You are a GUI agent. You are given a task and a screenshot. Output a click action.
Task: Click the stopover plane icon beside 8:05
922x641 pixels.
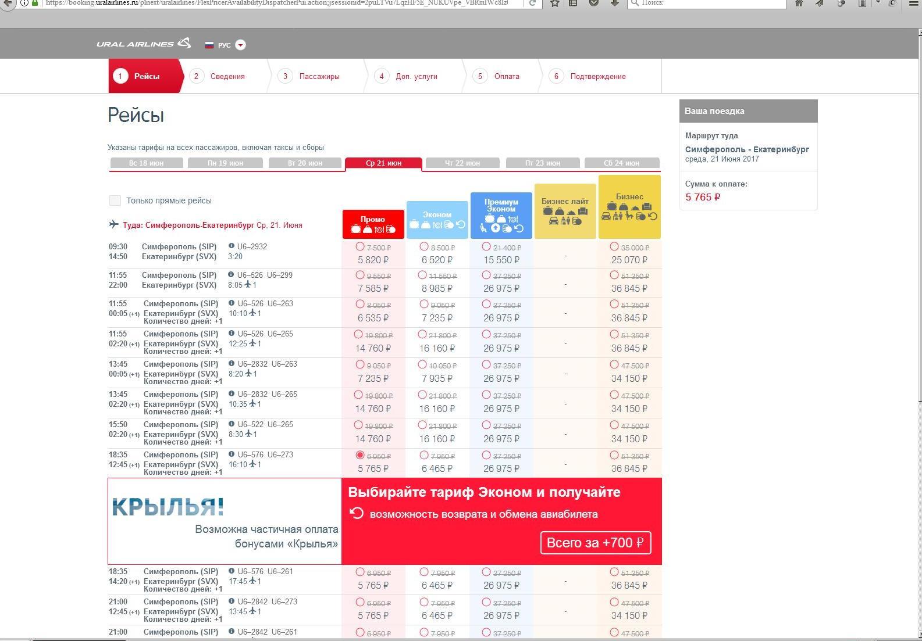click(248, 284)
